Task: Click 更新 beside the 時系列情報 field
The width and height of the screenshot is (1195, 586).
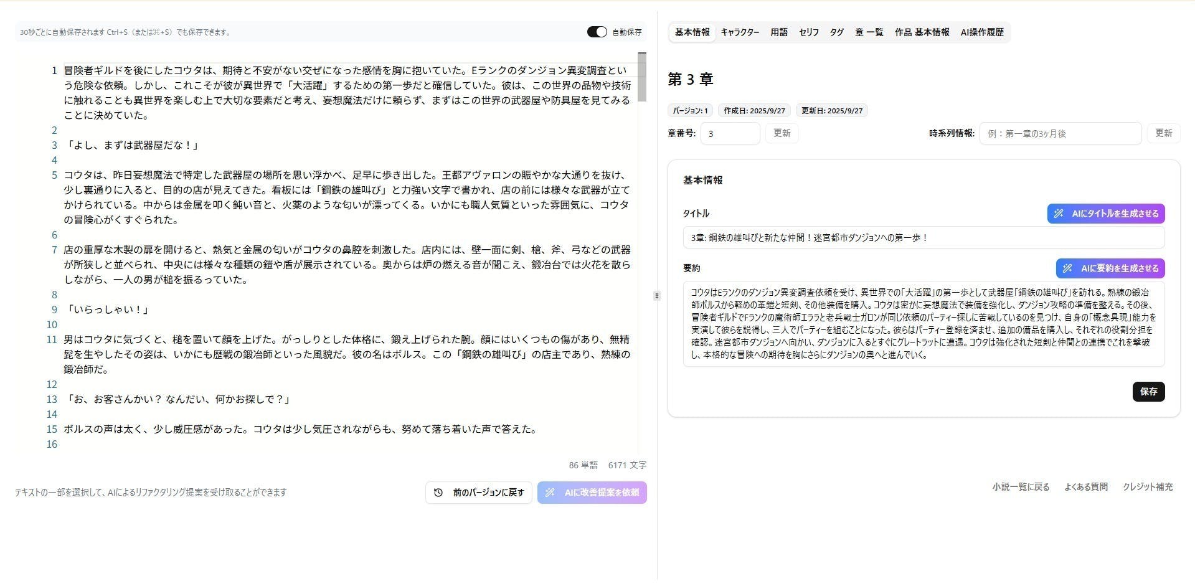Action: point(1164,133)
